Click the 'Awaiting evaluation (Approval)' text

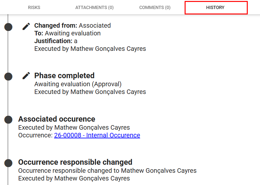(x=78, y=84)
